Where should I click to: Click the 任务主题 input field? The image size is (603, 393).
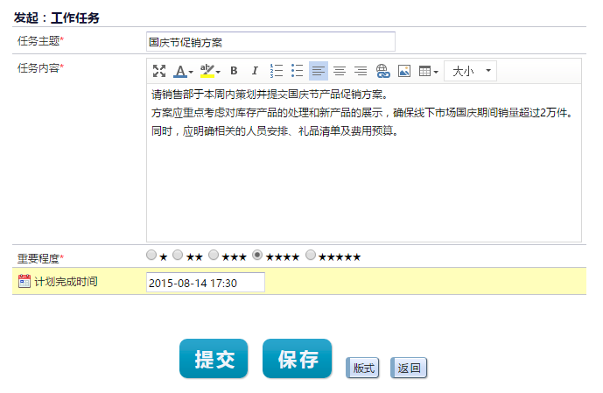click(x=270, y=41)
